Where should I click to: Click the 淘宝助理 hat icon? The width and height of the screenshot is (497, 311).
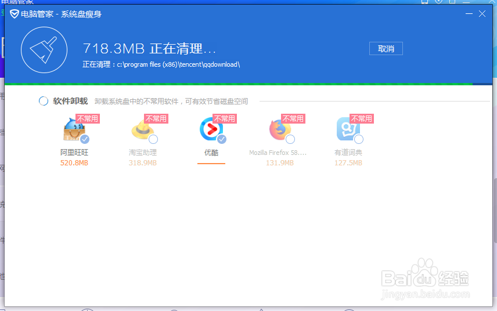click(x=142, y=129)
